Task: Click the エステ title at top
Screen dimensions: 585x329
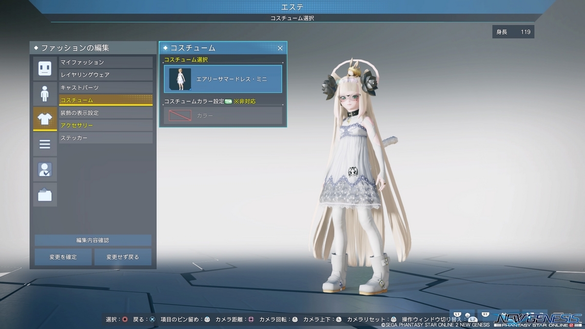Action: 292,6
